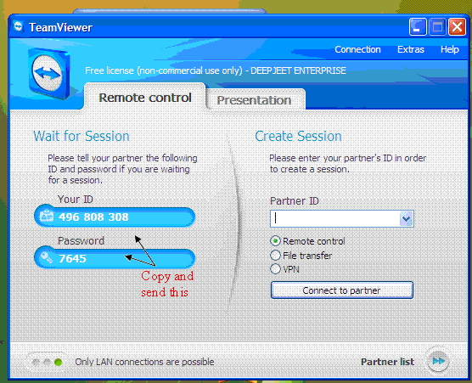Click the Your ID field 496 808 308
472x383 pixels.
(115, 217)
